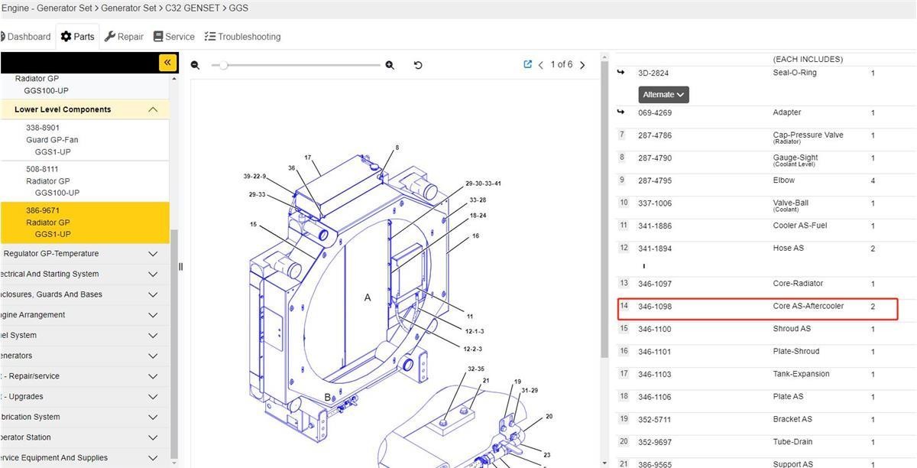Click the page indicator 1 of 6
Screen dimensions: 917x468
pyautogui.click(x=562, y=65)
